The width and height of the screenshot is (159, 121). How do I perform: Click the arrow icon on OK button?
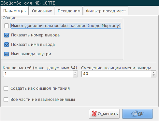[134, 114]
